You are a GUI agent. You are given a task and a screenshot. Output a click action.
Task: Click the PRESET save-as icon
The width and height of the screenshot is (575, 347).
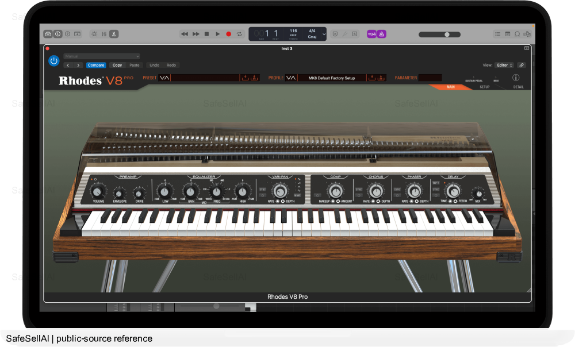[254, 78]
